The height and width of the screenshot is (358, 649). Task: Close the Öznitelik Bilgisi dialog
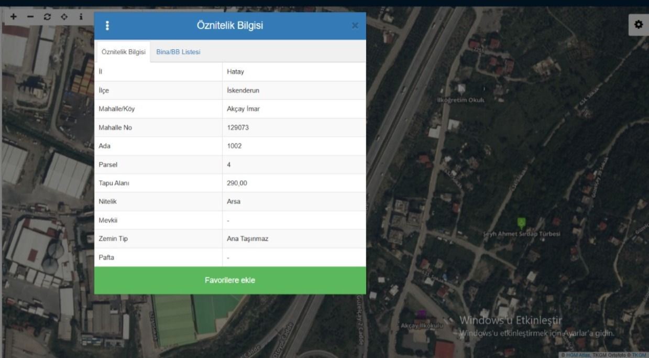point(355,26)
